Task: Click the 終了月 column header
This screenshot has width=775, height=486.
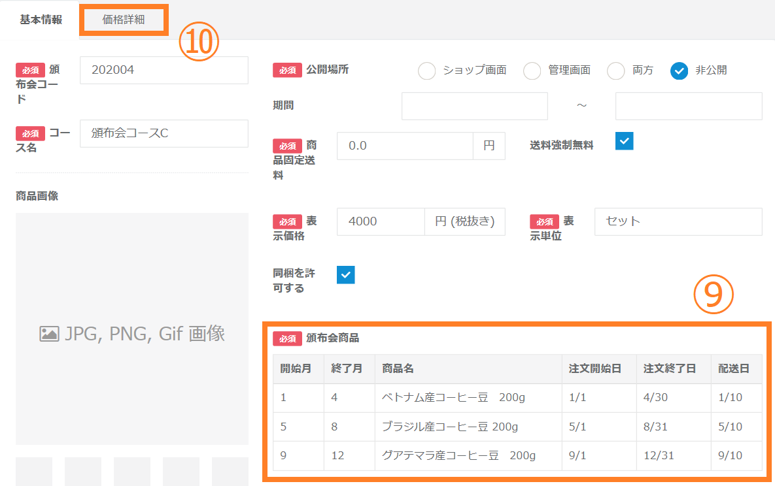Action: pos(349,369)
